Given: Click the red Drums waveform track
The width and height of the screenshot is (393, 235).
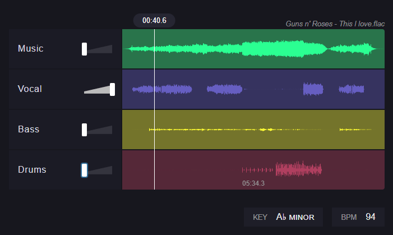Looking at the screenshot, I should tap(253, 170).
